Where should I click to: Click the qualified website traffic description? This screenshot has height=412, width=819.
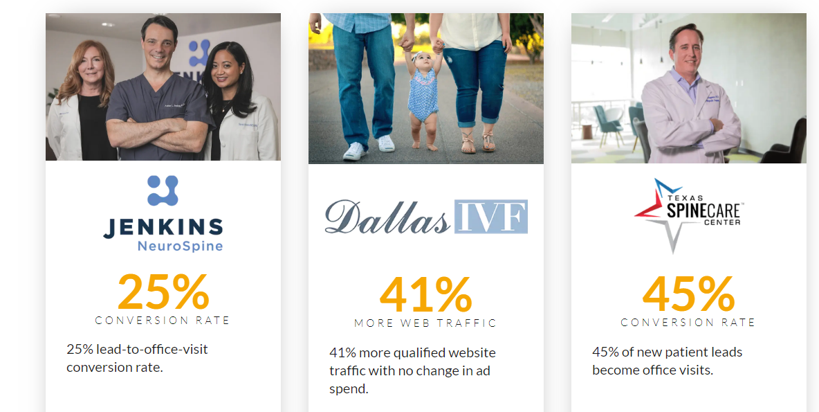pyautogui.click(x=413, y=370)
